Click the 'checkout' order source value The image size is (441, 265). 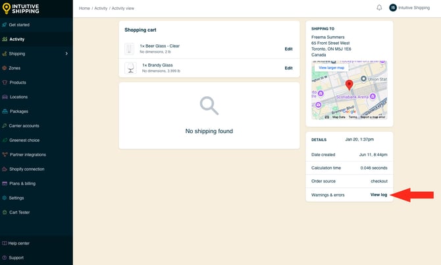379,181
